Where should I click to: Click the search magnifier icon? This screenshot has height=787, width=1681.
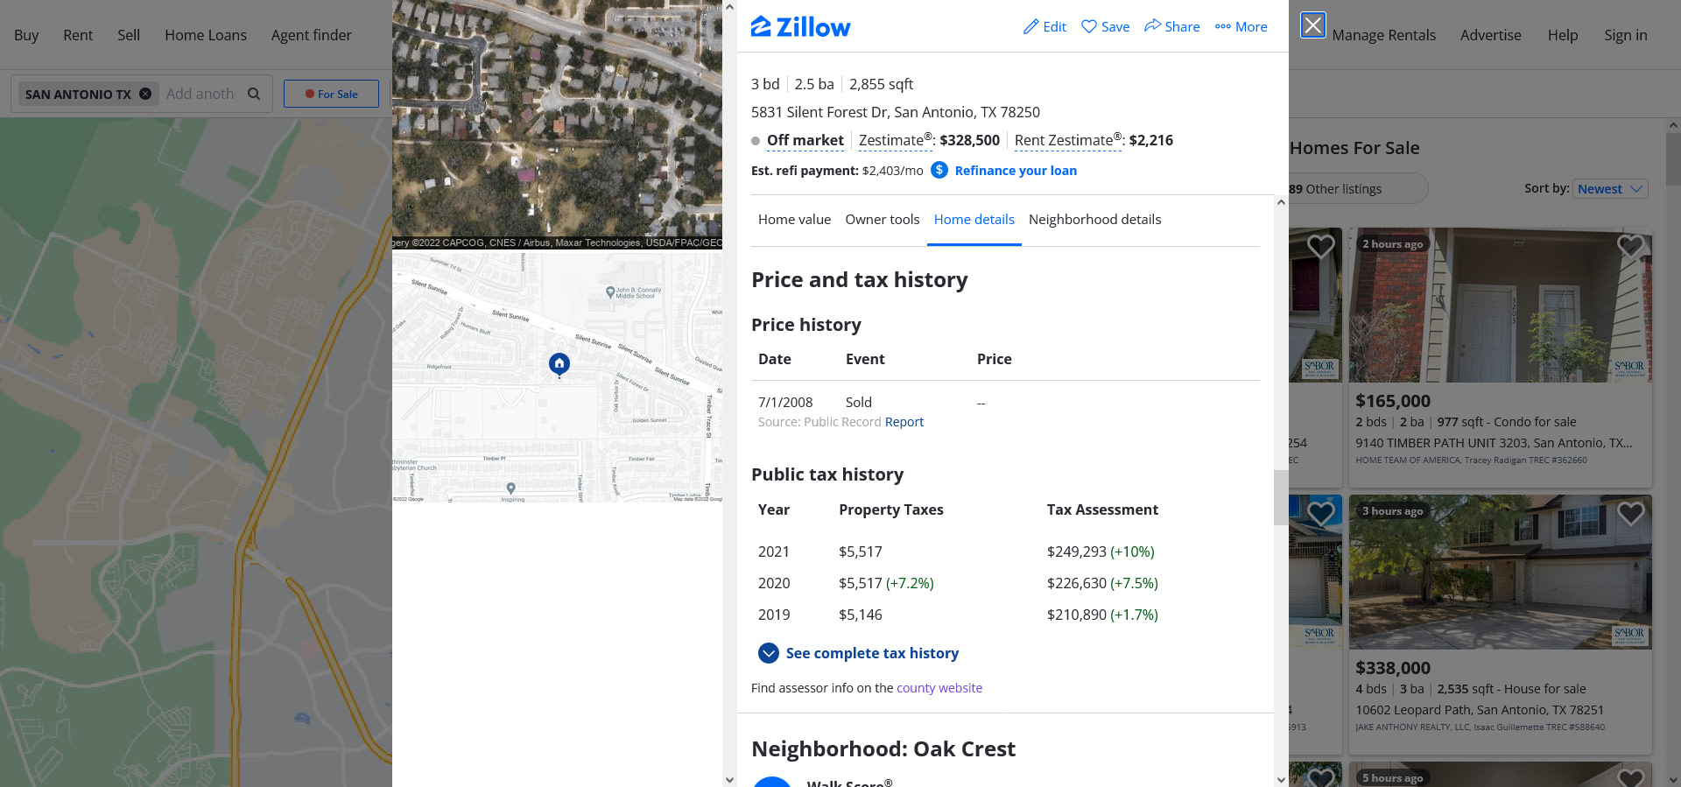click(x=254, y=94)
